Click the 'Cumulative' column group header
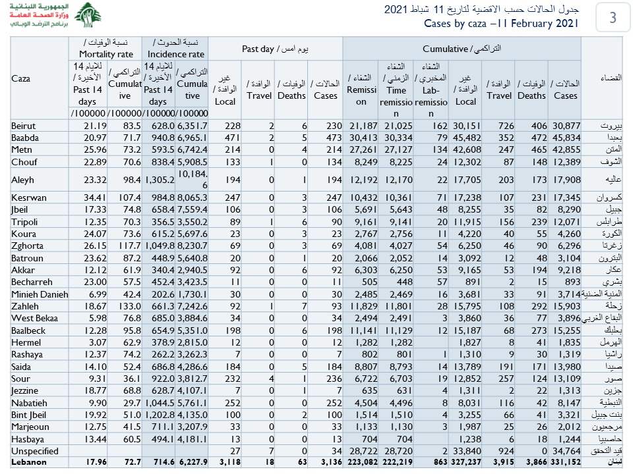Screen dimensions: 633x474 pyautogui.click(x=462, y=49)
